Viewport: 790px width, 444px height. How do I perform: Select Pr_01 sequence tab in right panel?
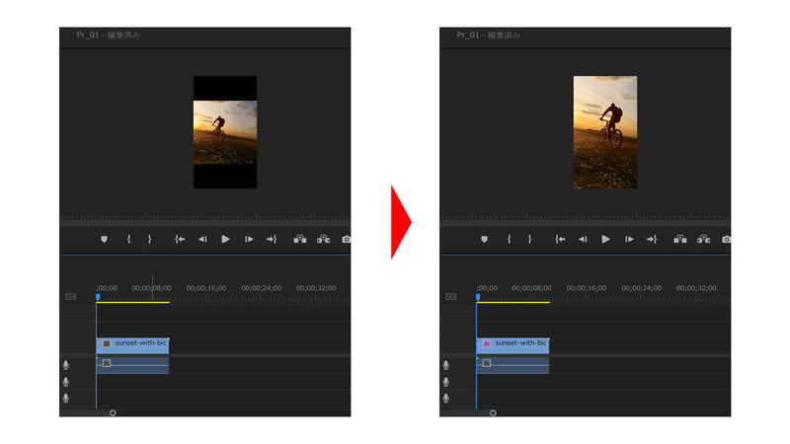coord(489,35)
